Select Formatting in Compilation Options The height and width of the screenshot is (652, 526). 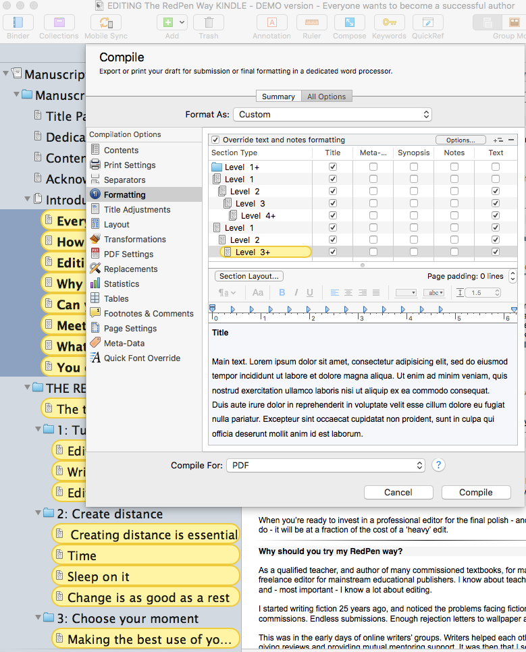pos(144,194)
